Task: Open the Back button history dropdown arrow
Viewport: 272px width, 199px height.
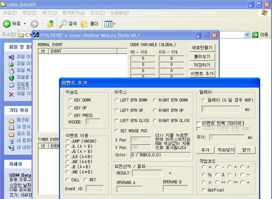Action: (25, 24)
